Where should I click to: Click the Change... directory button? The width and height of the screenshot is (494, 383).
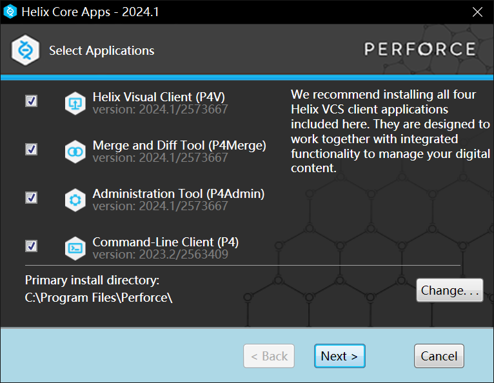coord(450,290)
